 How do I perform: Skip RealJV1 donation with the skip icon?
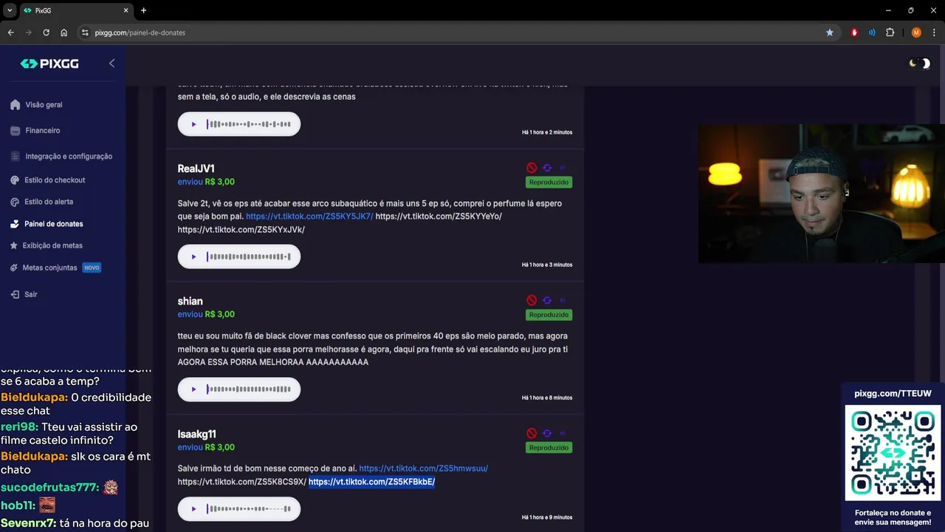[x=563, y=168]
